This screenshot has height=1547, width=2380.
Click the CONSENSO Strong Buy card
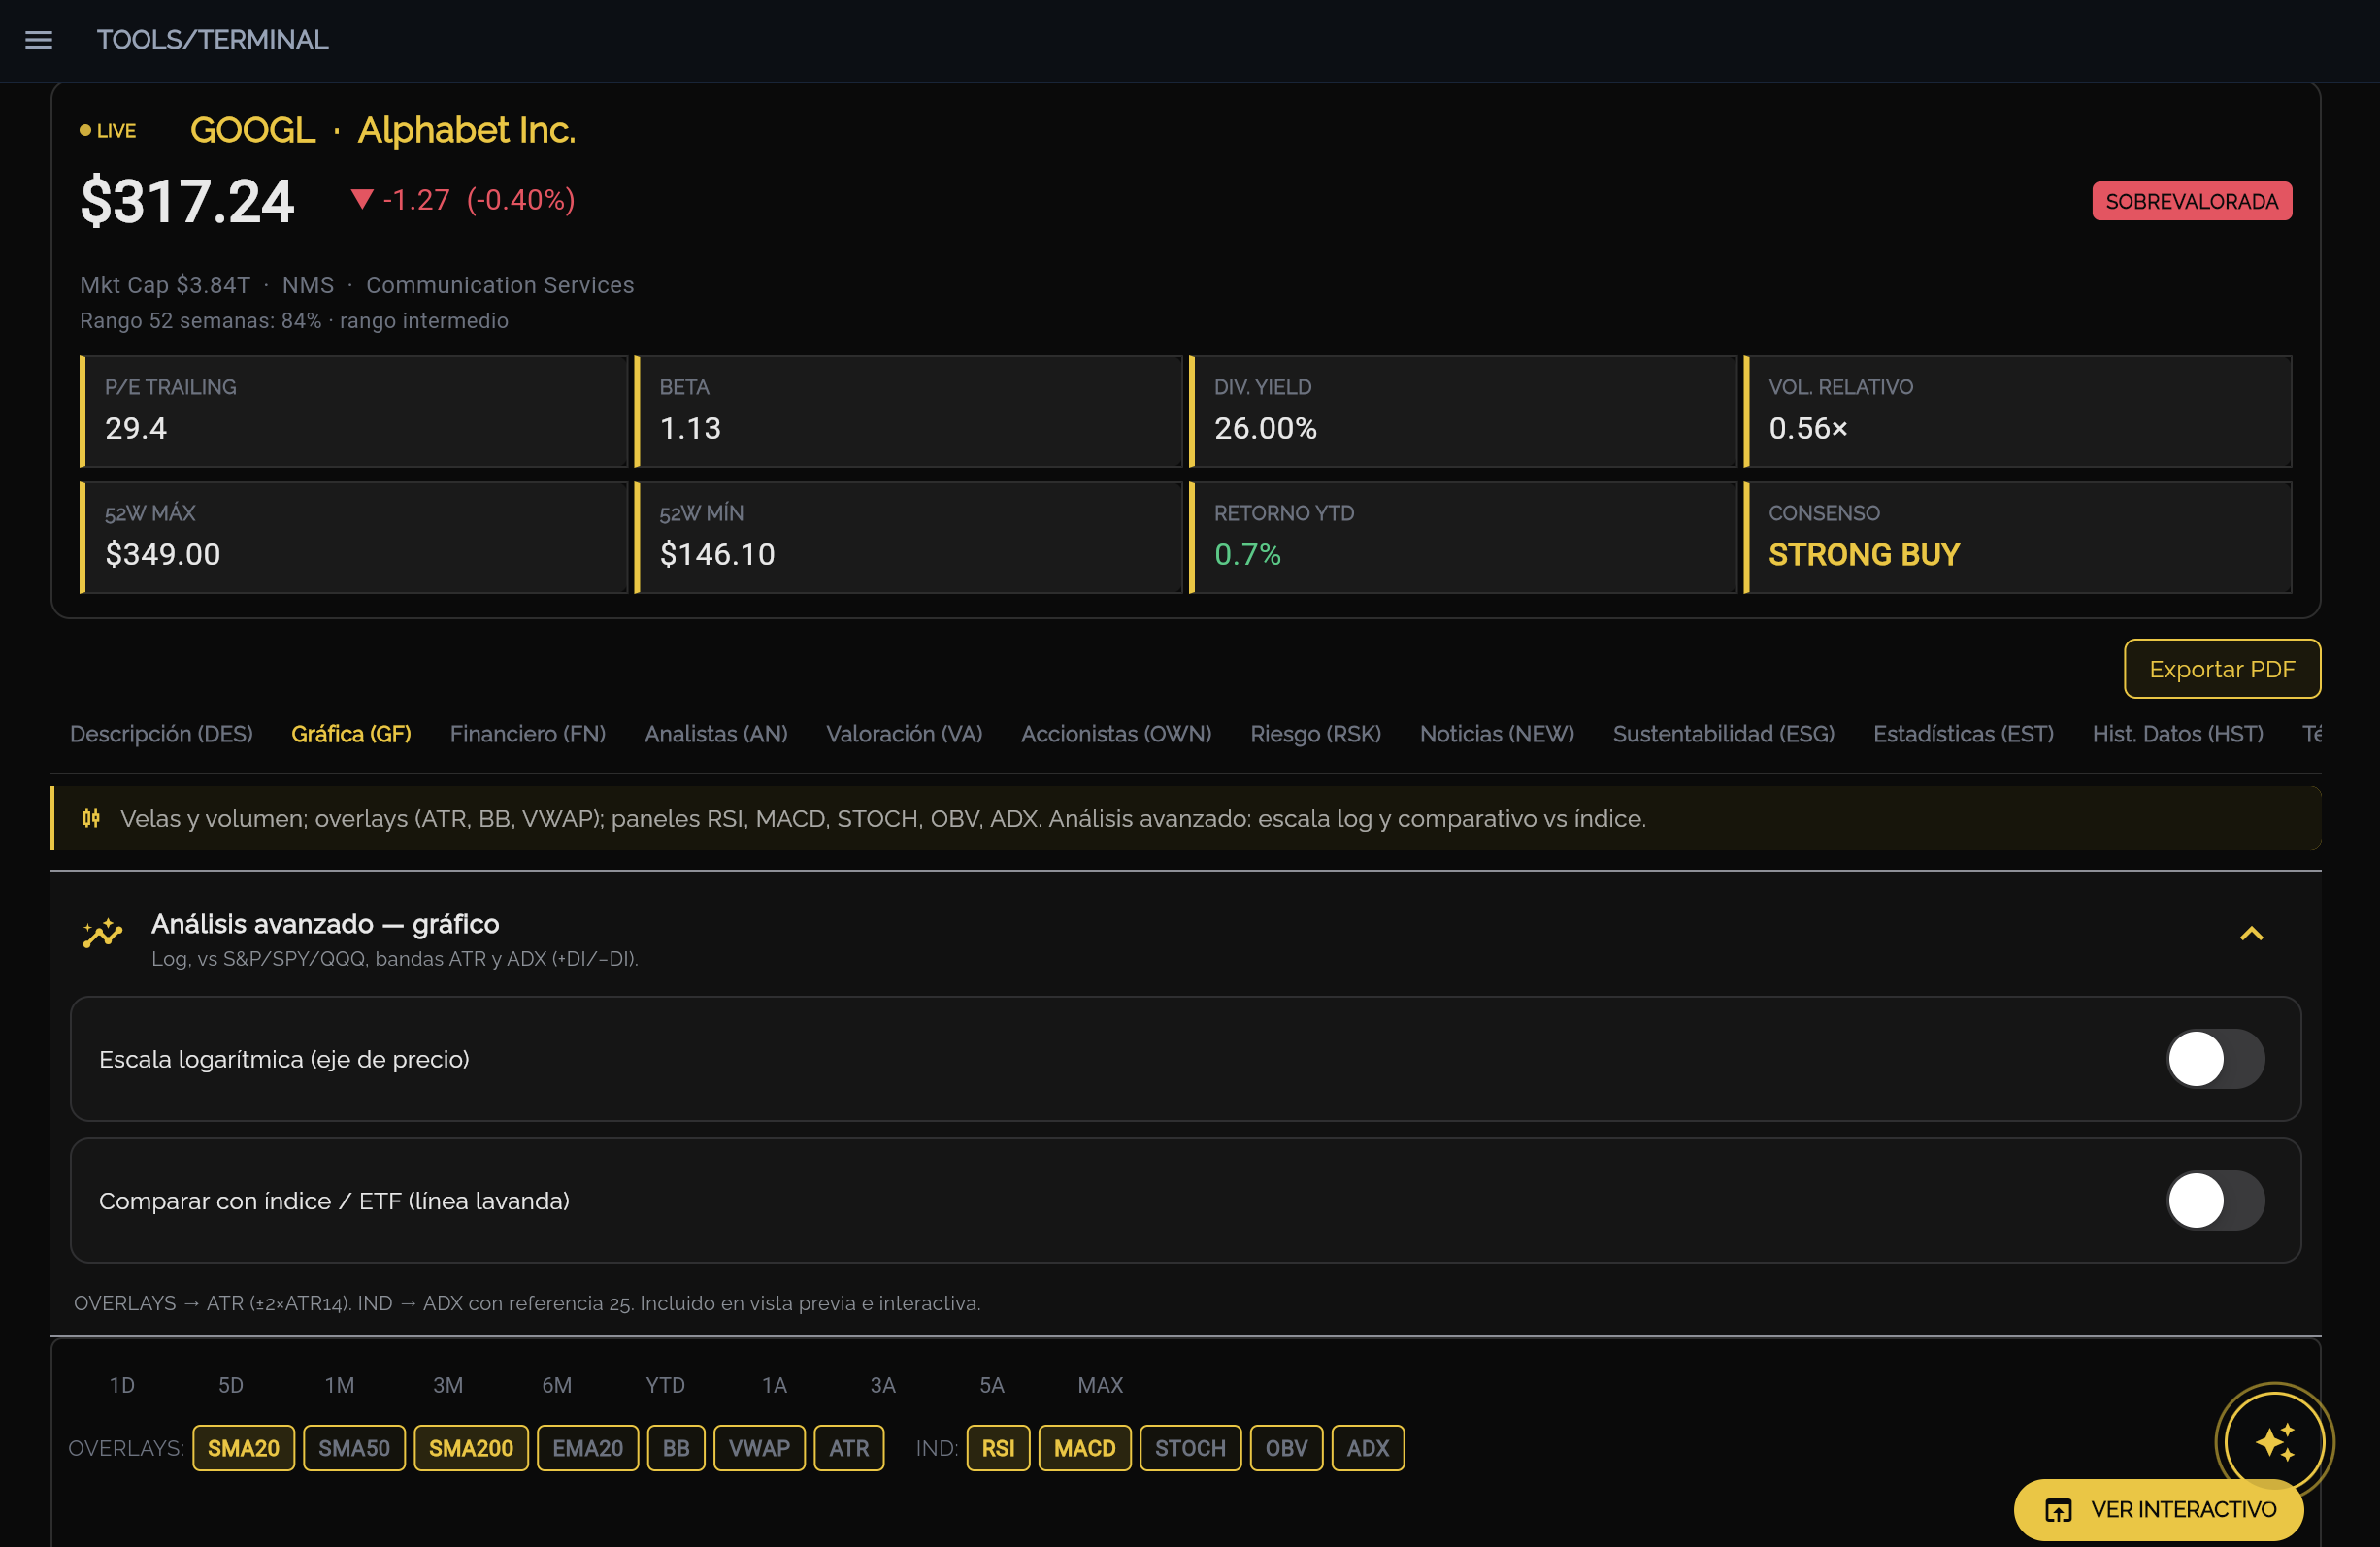coord(2018,537)
